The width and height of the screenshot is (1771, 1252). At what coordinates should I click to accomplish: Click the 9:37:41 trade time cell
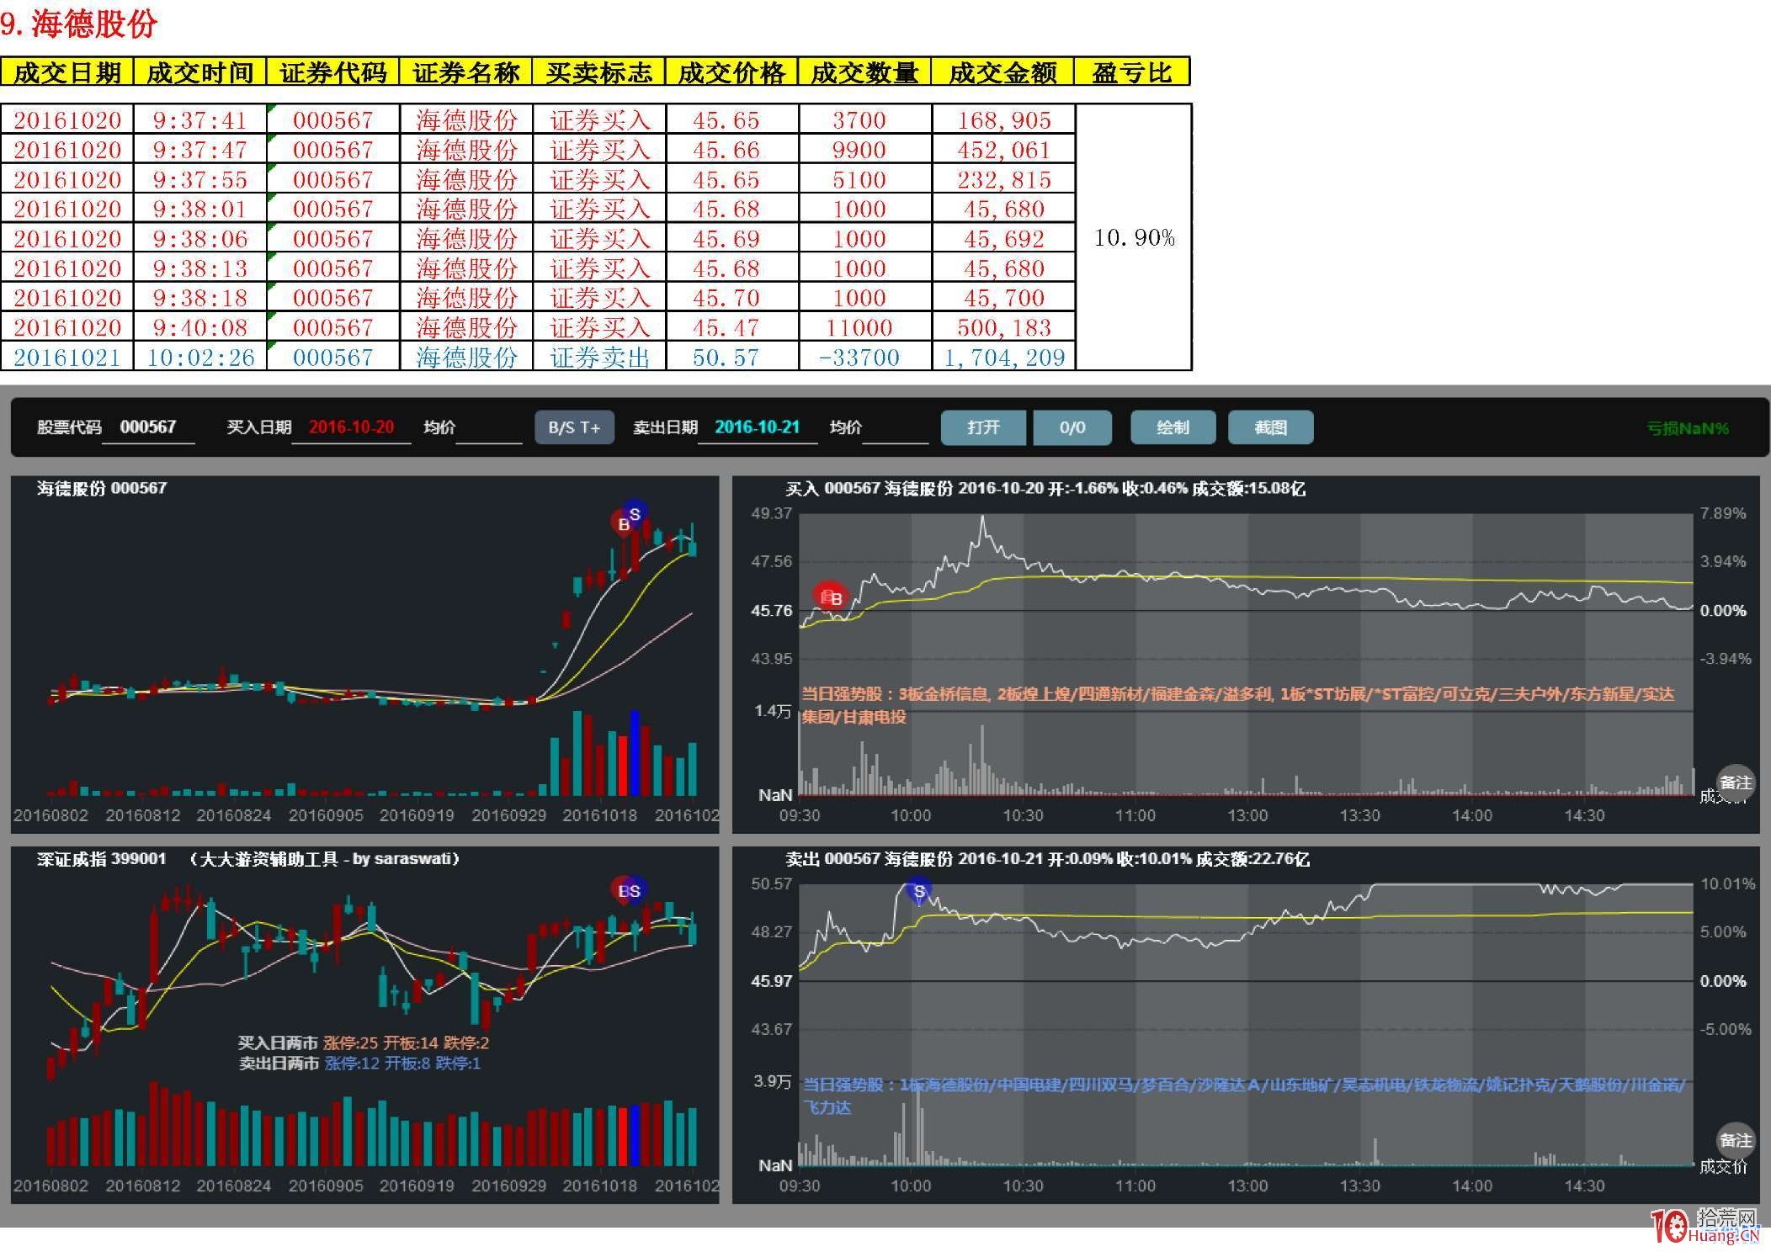pyautogui.click(x=199, y=120)
